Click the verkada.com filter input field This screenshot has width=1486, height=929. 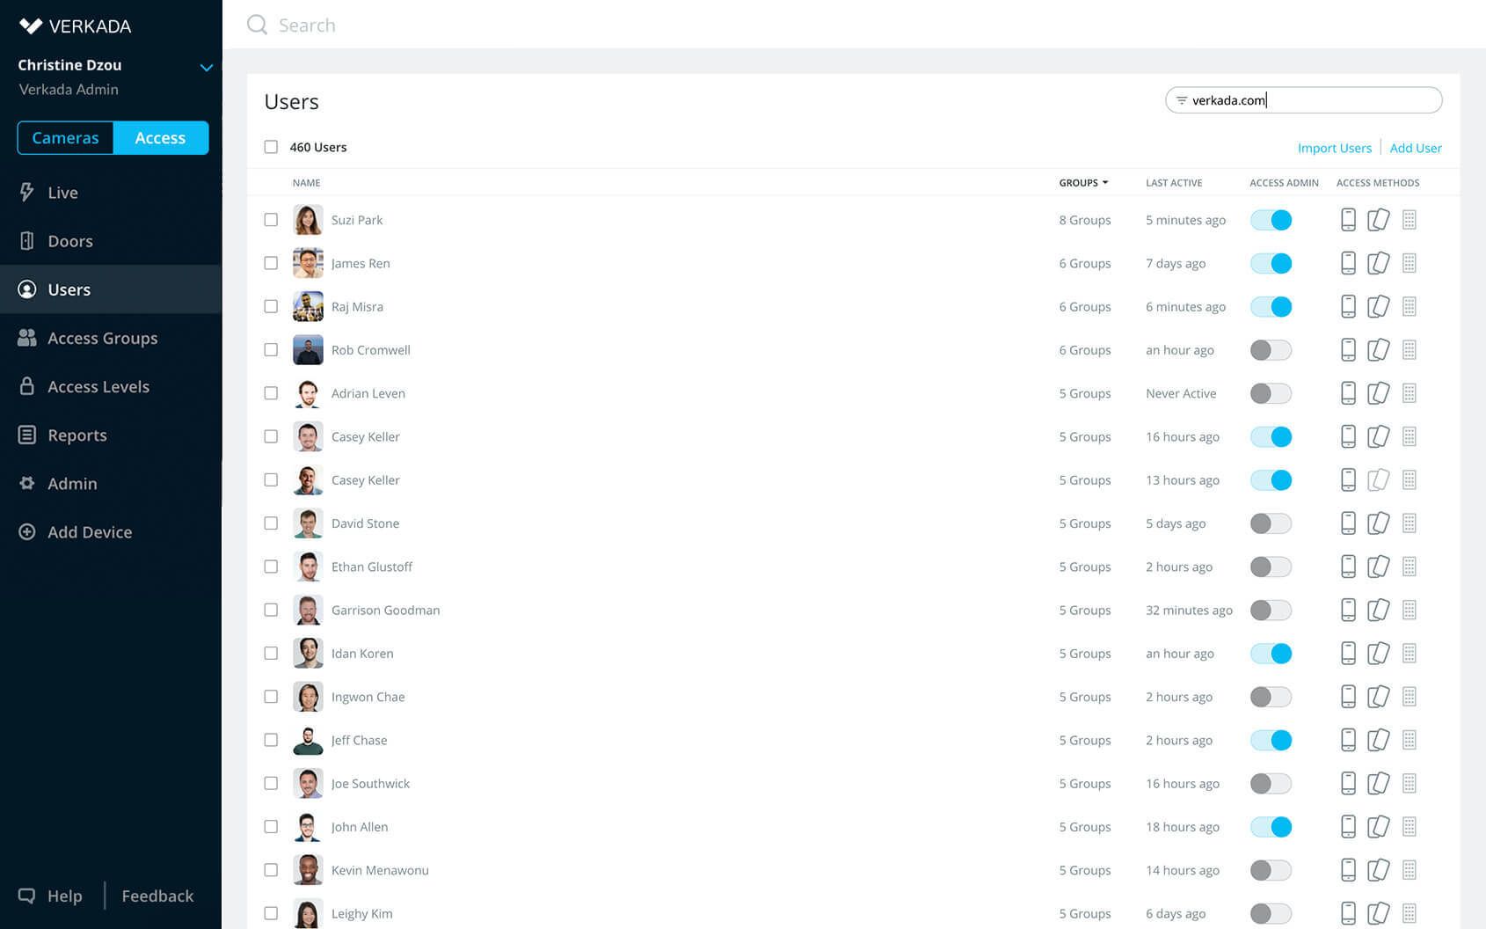coord(1303,100)
